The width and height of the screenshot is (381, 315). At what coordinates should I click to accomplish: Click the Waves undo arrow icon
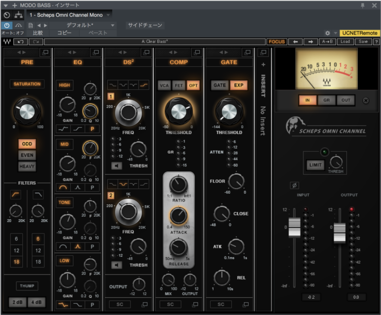point(21,42)
